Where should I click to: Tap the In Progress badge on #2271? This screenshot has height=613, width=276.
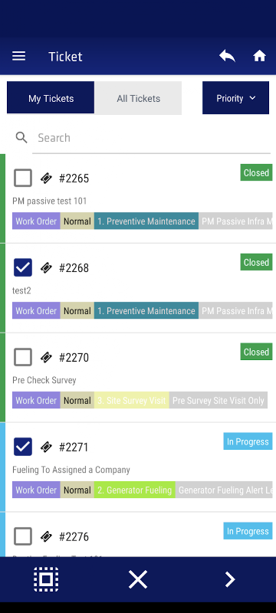coord(248,441)
